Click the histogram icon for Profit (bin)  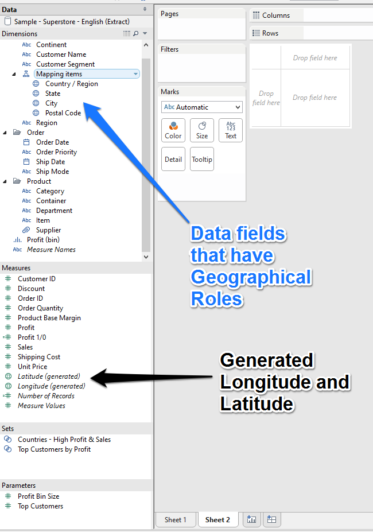17,240
